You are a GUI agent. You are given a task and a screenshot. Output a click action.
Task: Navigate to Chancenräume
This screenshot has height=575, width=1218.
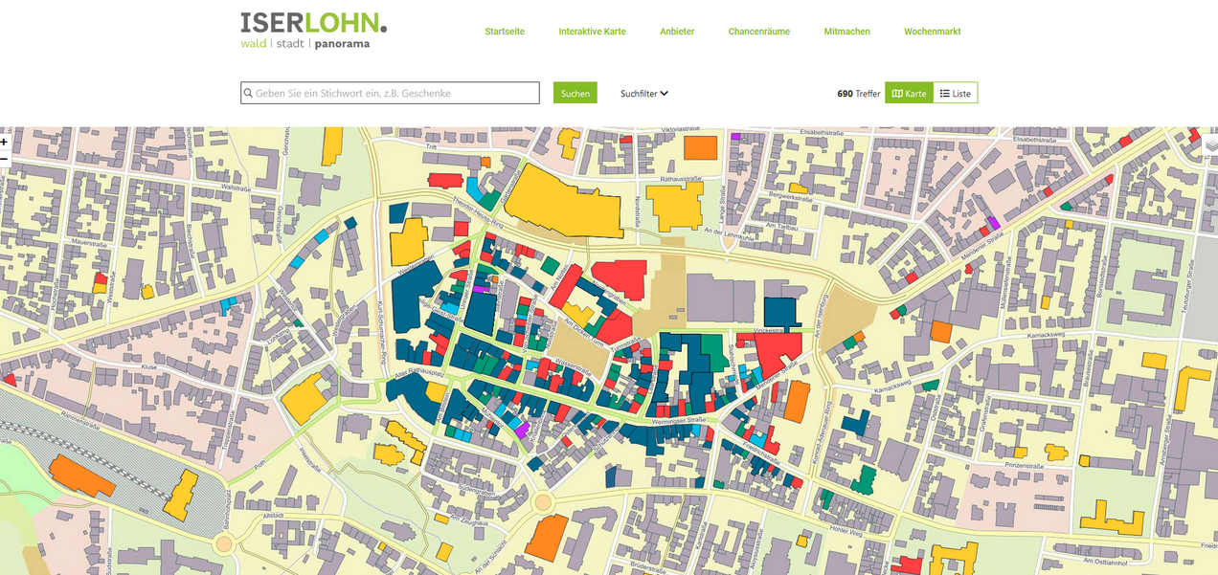pos(758,32)
